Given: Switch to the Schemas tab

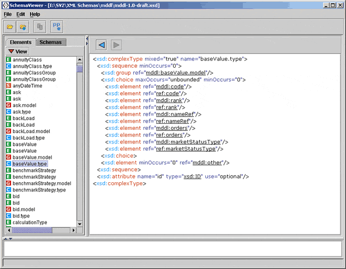Looking at the screenshot, I should pos(51,42).
